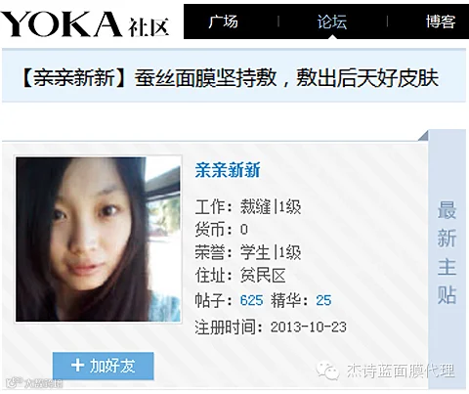Viewport: 469px width, 394px height.
Task: Click the 杰诗蓝面膜代理 watermark text
Action: (401, 371)
